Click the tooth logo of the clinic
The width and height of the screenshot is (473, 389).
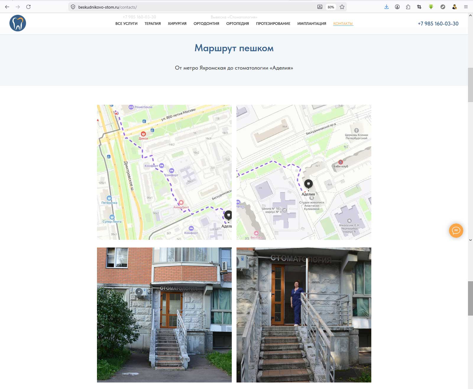[x=18, y=23]
